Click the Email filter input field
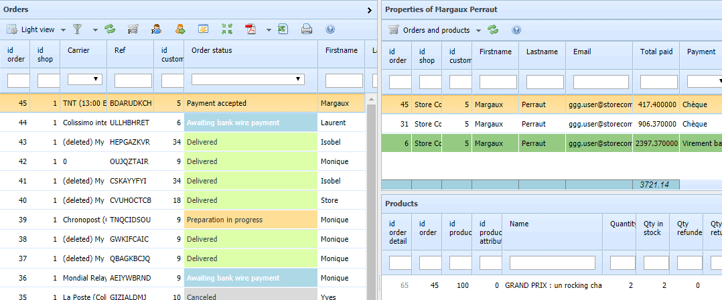The width and height of the screenshot is (722, 300). pyautogui.click(x=599, y=82)
